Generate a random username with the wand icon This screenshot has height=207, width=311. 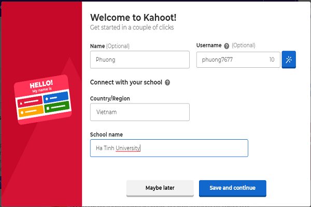(289, 60)
